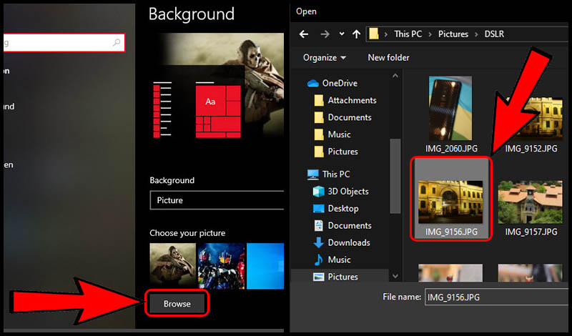Image resolution: width=572 pixels, height=336 pixels.
Task: Click Pictures in the address breadcrumb
Action: [x=453, y=34]
